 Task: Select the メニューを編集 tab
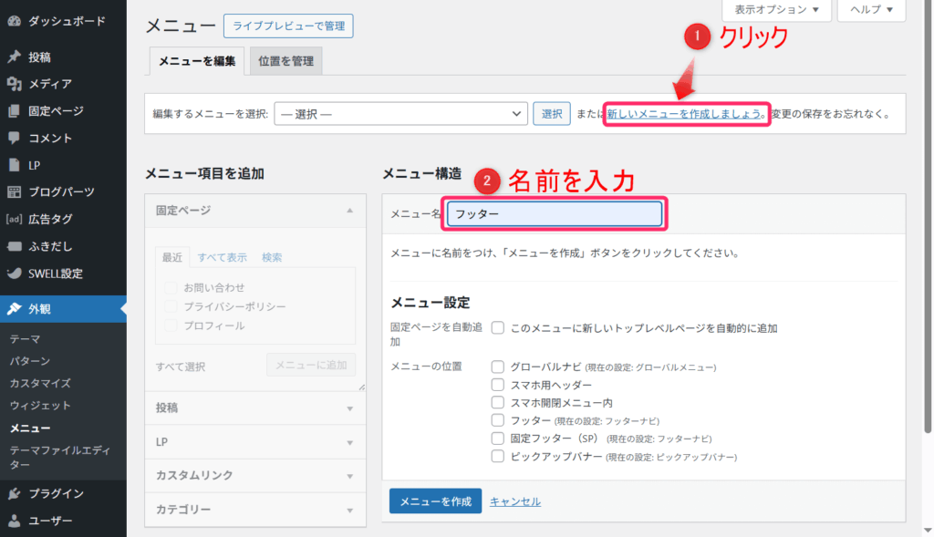[x=197, y=61]
